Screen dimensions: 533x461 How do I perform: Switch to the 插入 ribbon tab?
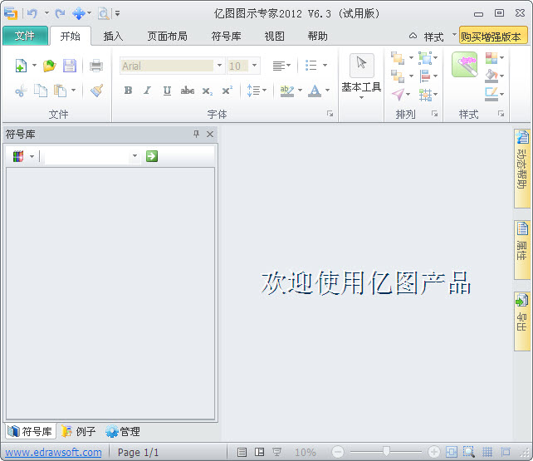coord(113,36)
